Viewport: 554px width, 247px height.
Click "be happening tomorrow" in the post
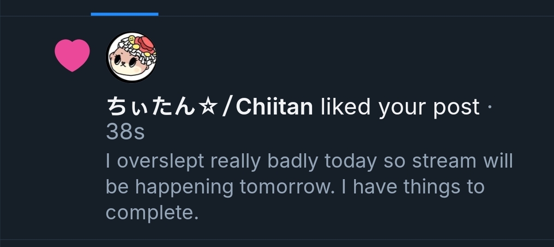(217, 187)
